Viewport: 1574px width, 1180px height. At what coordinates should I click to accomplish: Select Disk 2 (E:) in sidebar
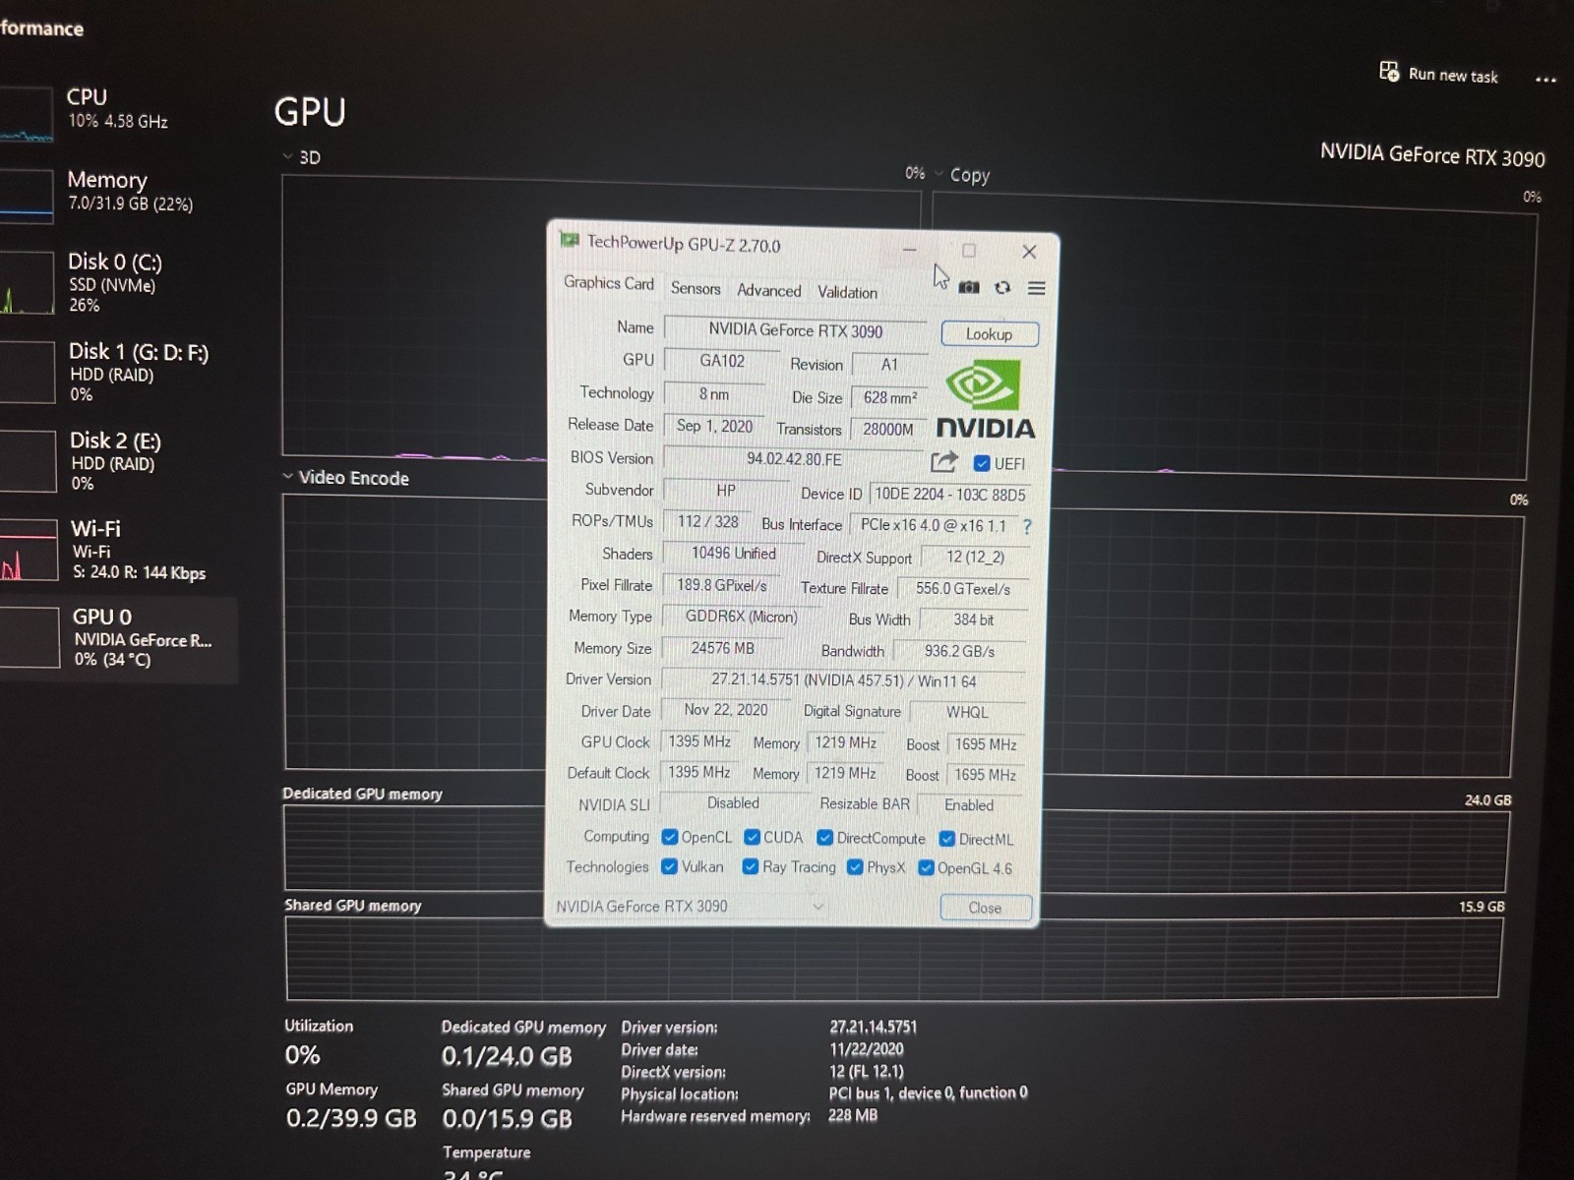(x=118, y=461)
